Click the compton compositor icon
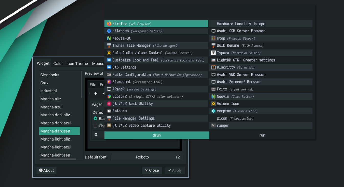This screenshot has width=344, height=187. coord(213,111)
